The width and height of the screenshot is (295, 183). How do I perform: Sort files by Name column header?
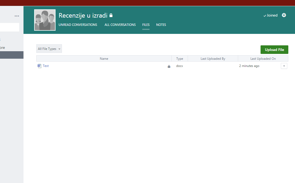104,59
